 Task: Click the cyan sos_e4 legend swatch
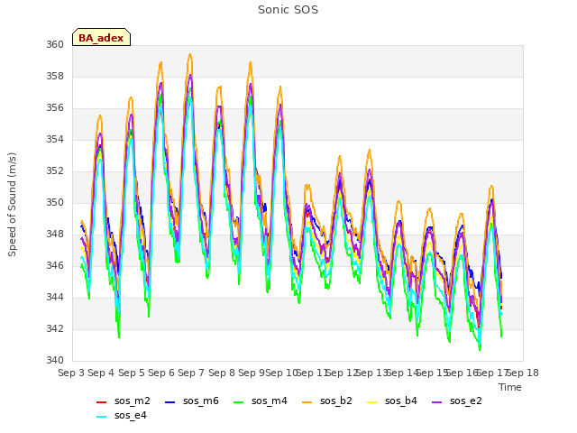pos(101,417)
